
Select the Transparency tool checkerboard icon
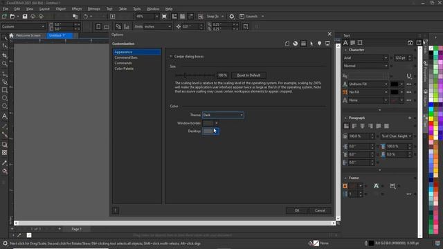pos(5,153)
